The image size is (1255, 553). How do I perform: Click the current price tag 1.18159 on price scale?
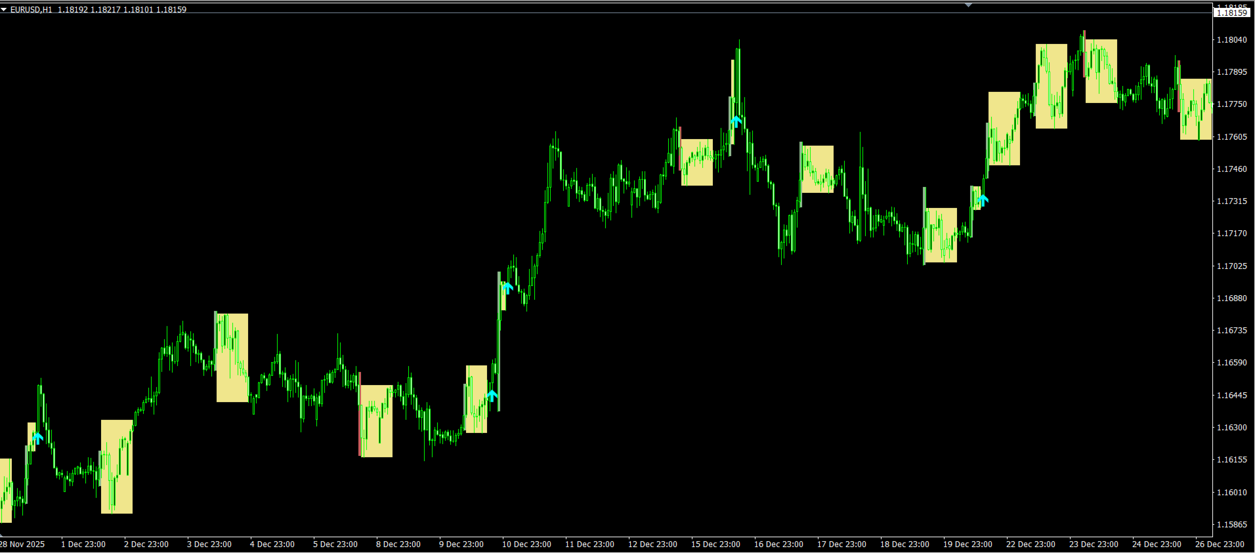[x=1232, y=12]
